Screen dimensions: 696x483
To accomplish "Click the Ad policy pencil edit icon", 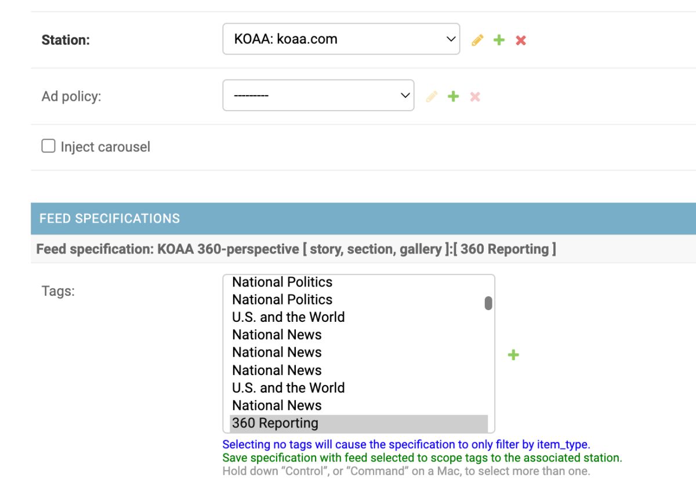I will click(x=432, y=96).
